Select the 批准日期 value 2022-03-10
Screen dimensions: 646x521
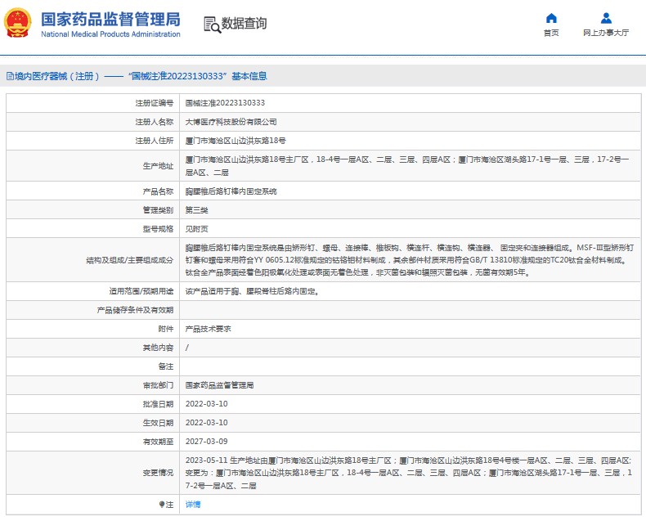[x=206, y=404]
